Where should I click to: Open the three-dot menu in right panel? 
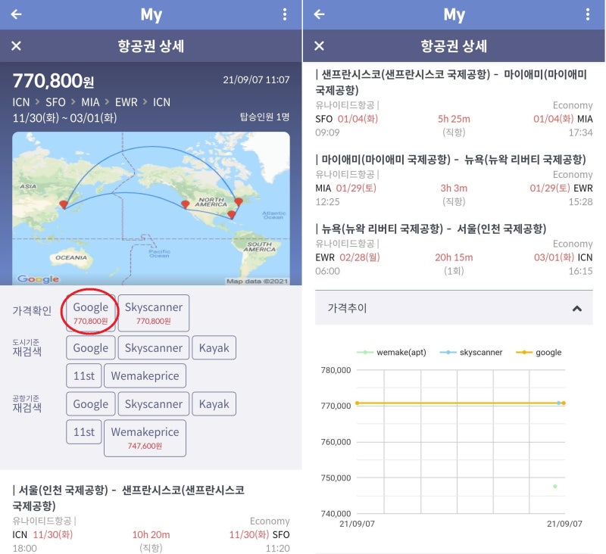pyautogui.click(x=588, y=14)
